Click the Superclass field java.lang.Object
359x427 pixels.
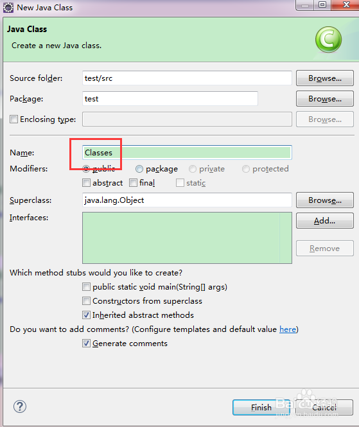[x=187, y=200]
